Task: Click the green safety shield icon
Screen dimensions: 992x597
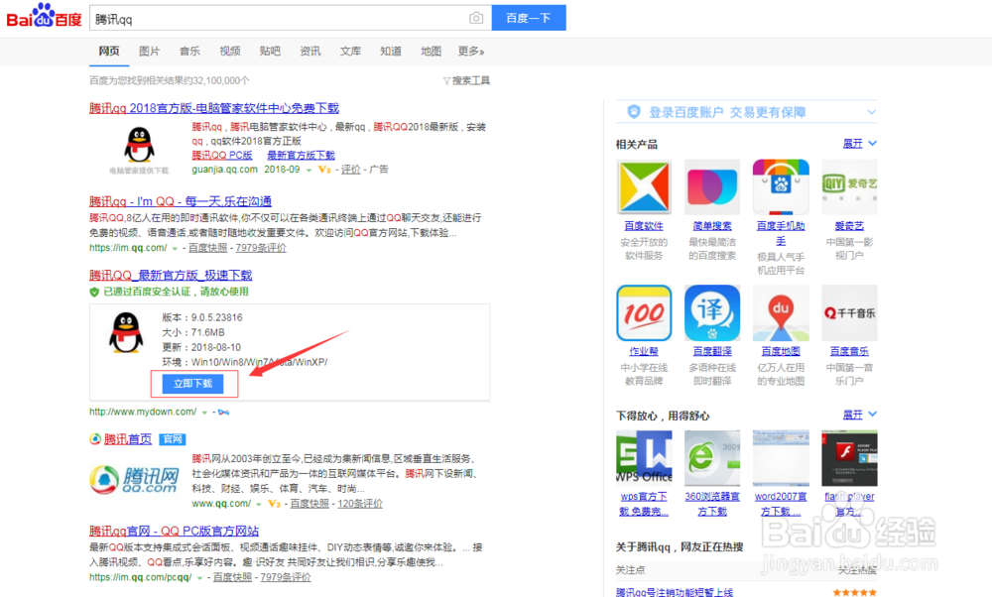Action: 94,292
